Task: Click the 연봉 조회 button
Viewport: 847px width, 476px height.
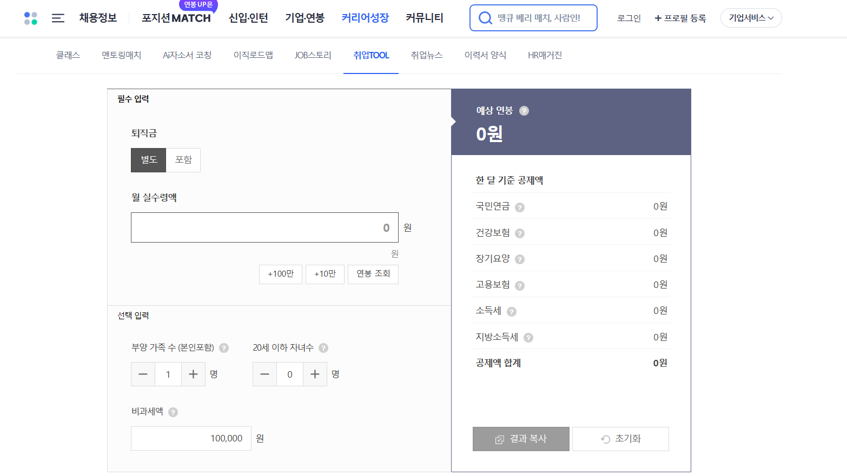Action: tap(373, 274)
